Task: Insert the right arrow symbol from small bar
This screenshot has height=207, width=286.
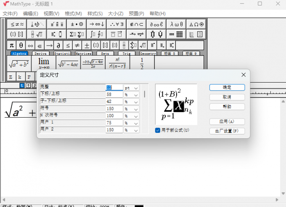Action: [x=49, y=45]
